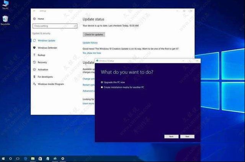245x162 pixels.
Task: Click Next in Windows 10 Setup
Action: 187,136
